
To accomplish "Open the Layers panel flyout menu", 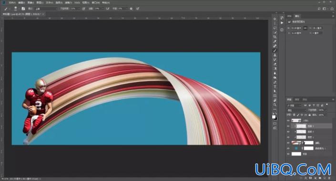I will pos(333,100).
